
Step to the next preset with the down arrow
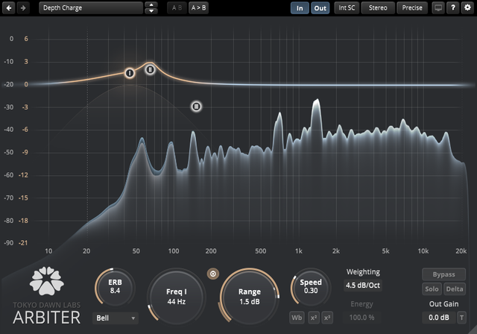point(151,11)
